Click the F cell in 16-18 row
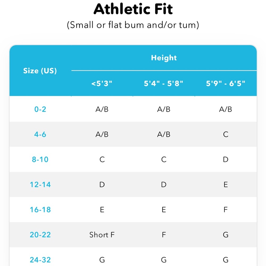 click(226, 210)
